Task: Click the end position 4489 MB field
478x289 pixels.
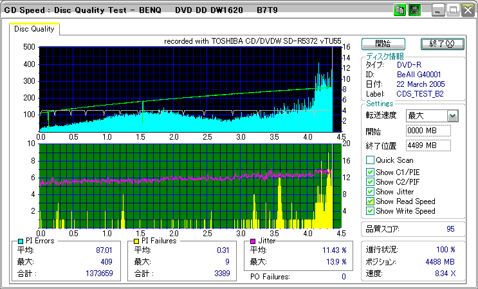Action: (428, 145)
